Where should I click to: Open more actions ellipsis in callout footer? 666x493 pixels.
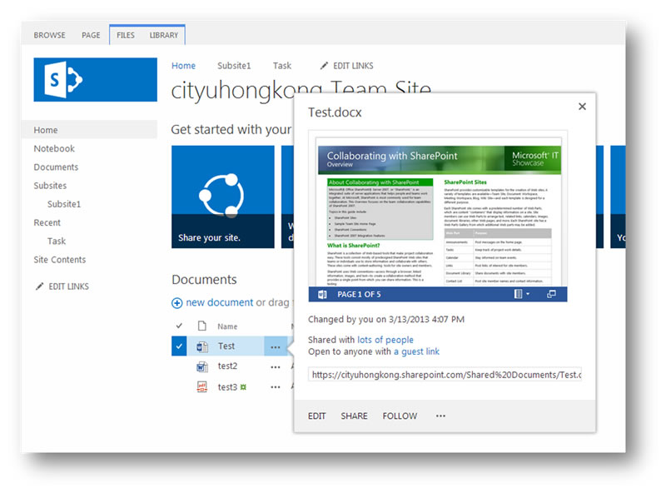point(440,416)
